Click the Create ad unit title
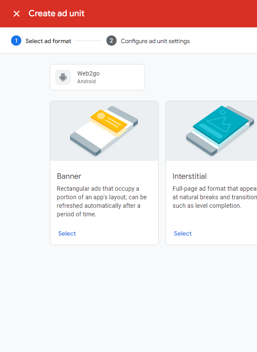 click(56, 14)
